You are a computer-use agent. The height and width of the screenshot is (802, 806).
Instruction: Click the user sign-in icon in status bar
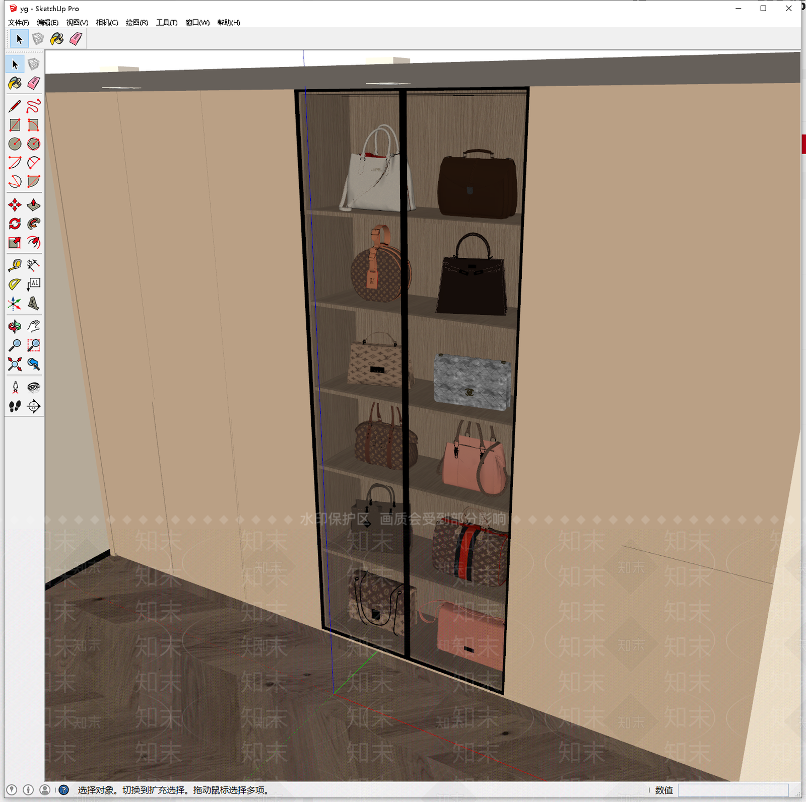[x=45, y=790]
